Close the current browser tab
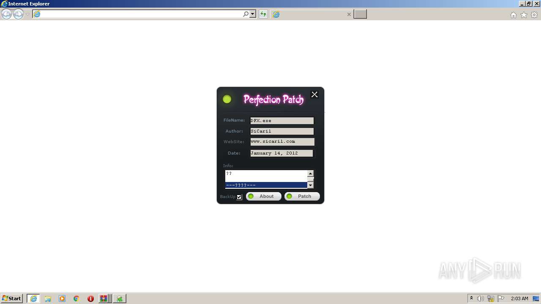Screen dimensions: 541x304 [x=349, y=14]
